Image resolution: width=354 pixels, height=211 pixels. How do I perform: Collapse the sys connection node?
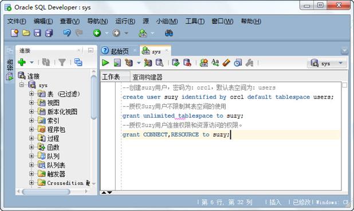pyautogui.click(x=22, y=85)
